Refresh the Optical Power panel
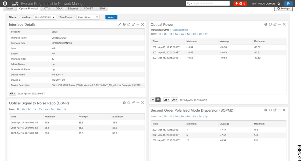301x161 pixels. point(270,24)
